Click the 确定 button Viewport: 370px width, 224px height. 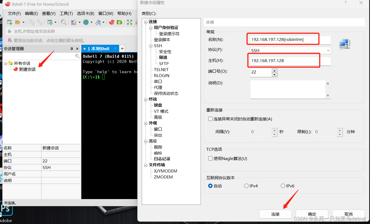(x=312, y=214)
